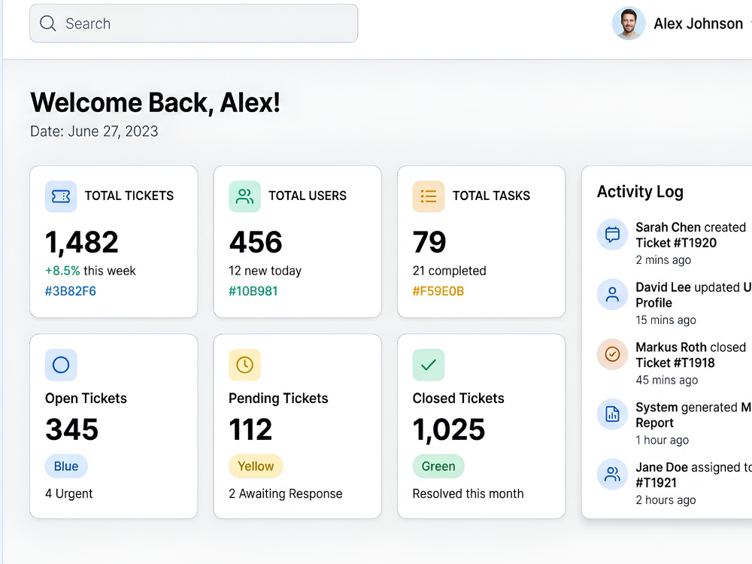This screenshot has height=564, width=752.
Task: Click the Pending Tickets clock icon
Action: tap(244, 365)
